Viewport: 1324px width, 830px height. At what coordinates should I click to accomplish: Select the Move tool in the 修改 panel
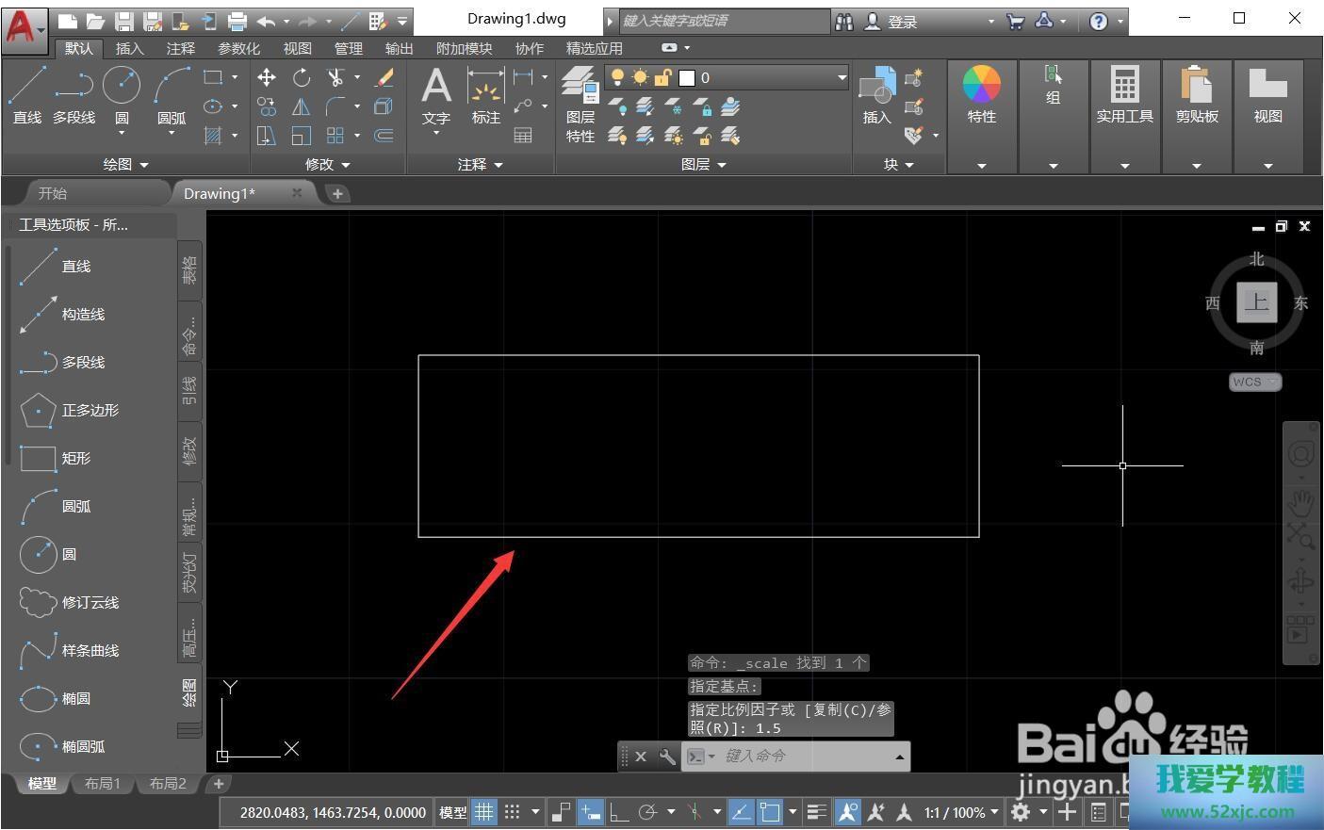point(267,78)
